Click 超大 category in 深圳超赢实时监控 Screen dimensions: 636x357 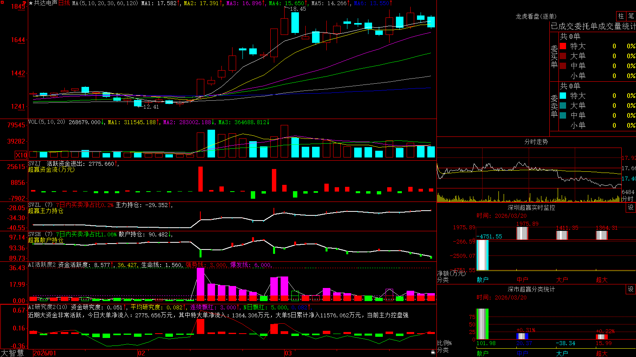pyautogui.click(x=602, y=280)
